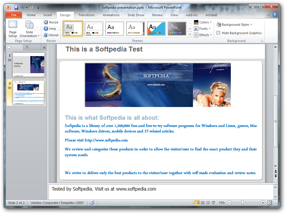
Task: Click animation star icon beside slide 2
Action: pos(10,88)
